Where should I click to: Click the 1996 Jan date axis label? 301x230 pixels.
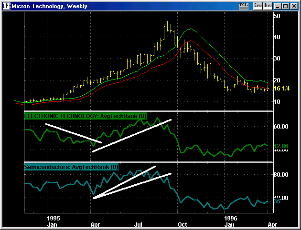tap(231, 221)
